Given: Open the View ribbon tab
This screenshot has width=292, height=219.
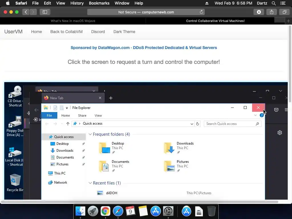Looking at the screenshot, I should pos(98,115).
